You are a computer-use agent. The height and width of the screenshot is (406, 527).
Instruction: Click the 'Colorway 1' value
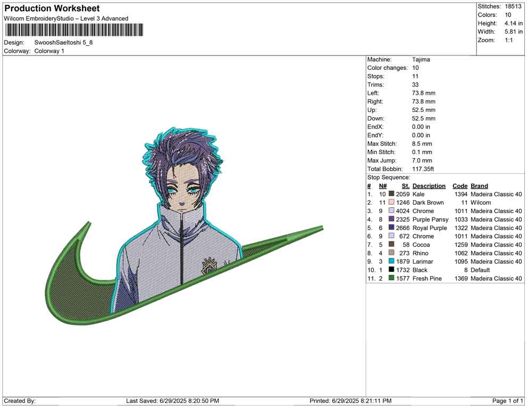pos(49,51)
